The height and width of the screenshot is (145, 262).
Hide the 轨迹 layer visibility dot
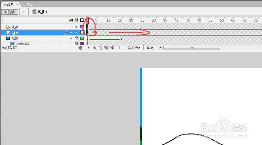click(71, 27)
